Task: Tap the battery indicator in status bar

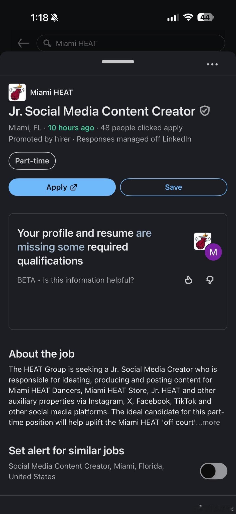Action: click(x=206, y=17)
